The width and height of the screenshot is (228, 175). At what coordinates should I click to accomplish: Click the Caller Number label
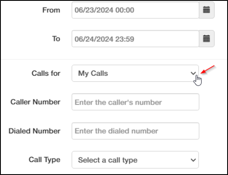[x=35, y=102]
